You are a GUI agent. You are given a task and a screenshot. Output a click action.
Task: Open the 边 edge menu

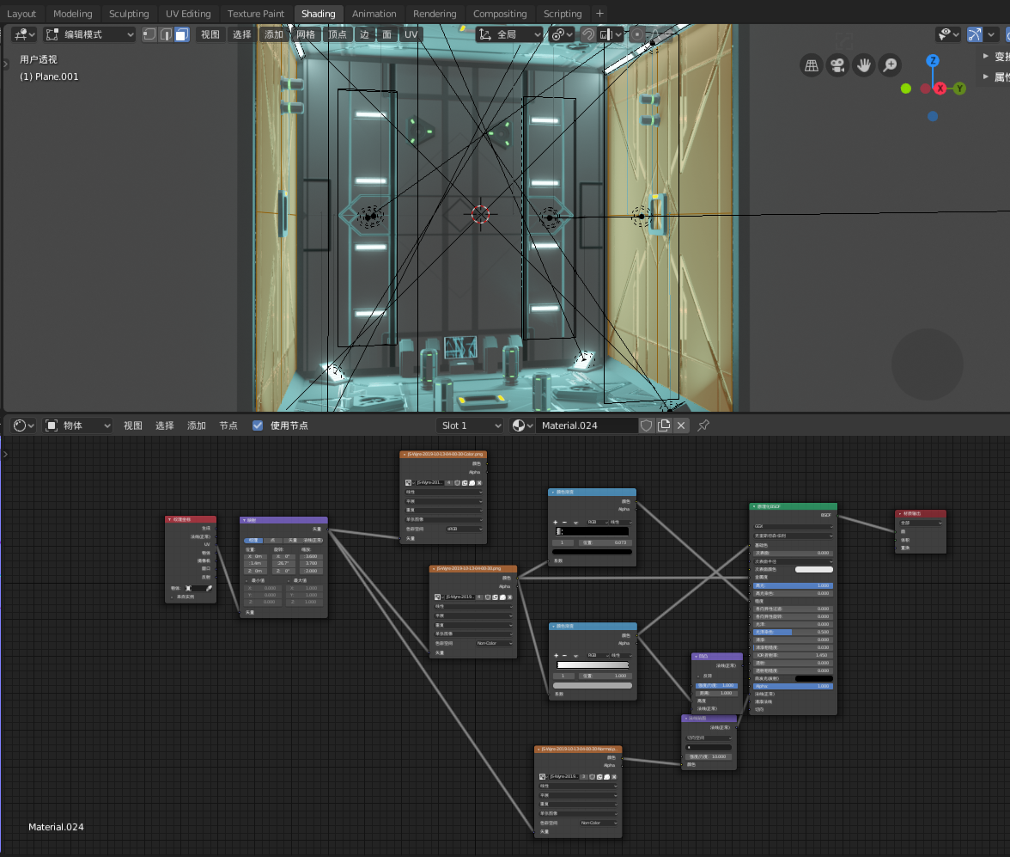coord(364,35)
